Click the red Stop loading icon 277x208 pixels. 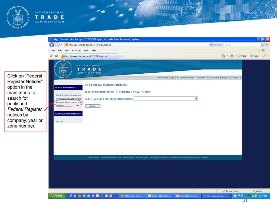(x=220, y=45)
